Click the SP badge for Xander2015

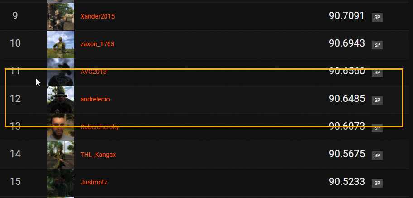point(377,17)
